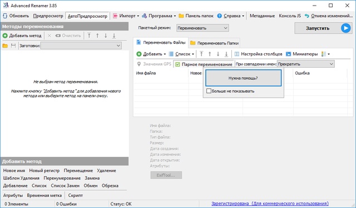The width and height of the screenshot is (356, 208).
Task: Move file up in file list toolbar
Action: 210,54
